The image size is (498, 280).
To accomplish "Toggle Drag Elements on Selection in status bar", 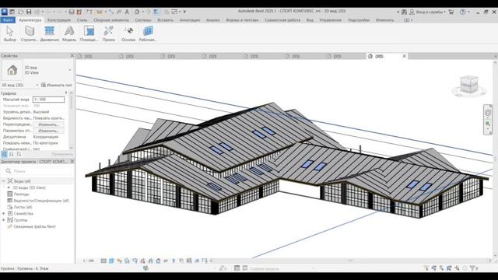I will pos(457,268).
